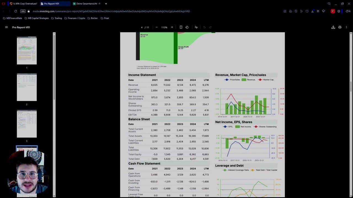Zoom out the PDF with minus button
This screenshot has width=353, height=198.
[157, 27]
